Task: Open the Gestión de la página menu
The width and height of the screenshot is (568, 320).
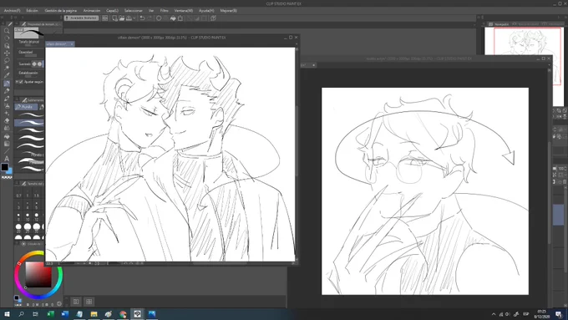Action: click(60, 11)
